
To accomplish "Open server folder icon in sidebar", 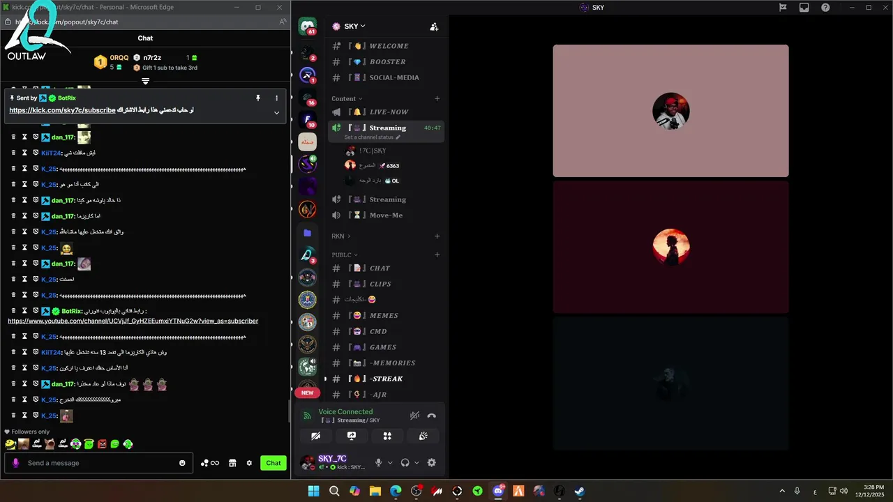I will [x=308, y=233].
